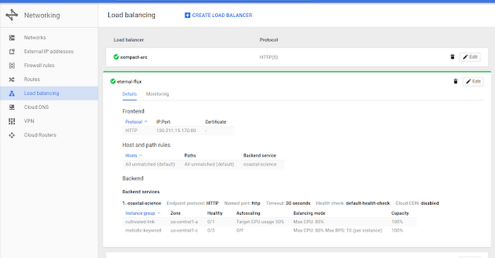Image resolution: width=495 pixels, height=258 pixels.
Task: Click the HTTP protocol cell in Frontend
Action: [x=132, y=130]
